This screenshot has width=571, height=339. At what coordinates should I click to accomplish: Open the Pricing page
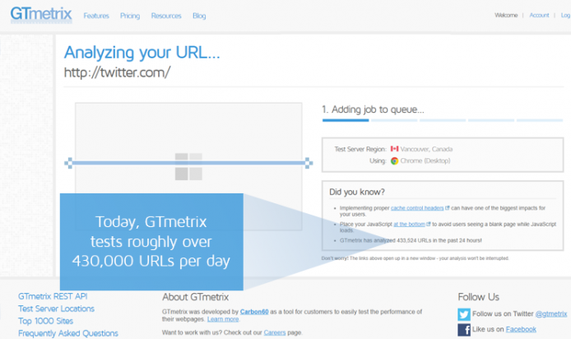click(129, 16)
